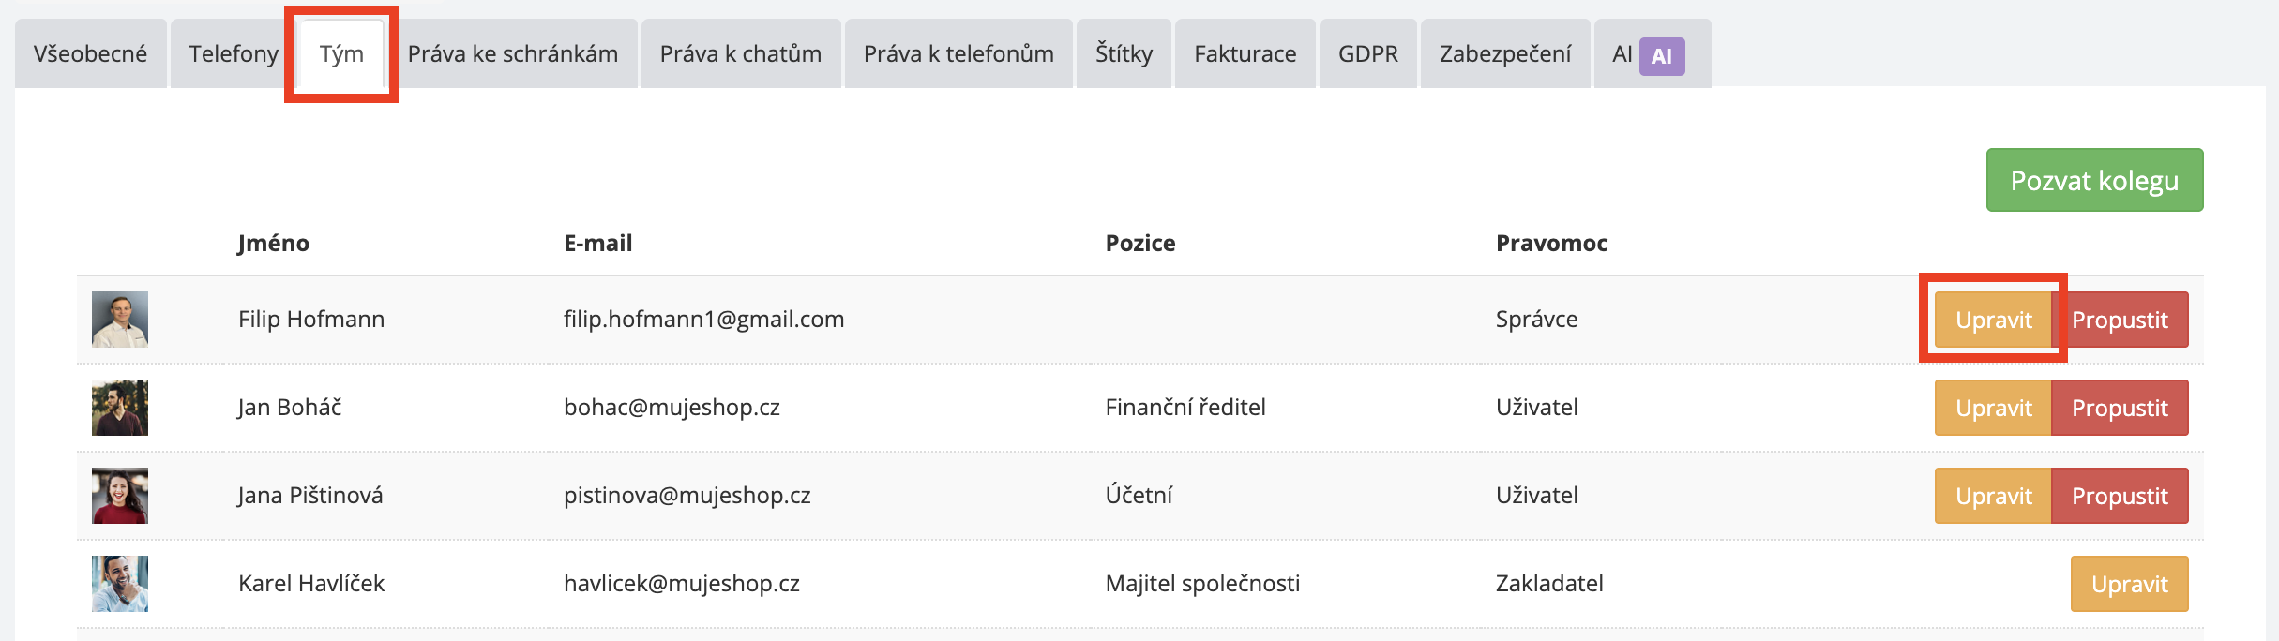Click Propustit for Filip Hofmann
The width and height of the screenshot is (2279, 641).
(x=2120, y=320)
